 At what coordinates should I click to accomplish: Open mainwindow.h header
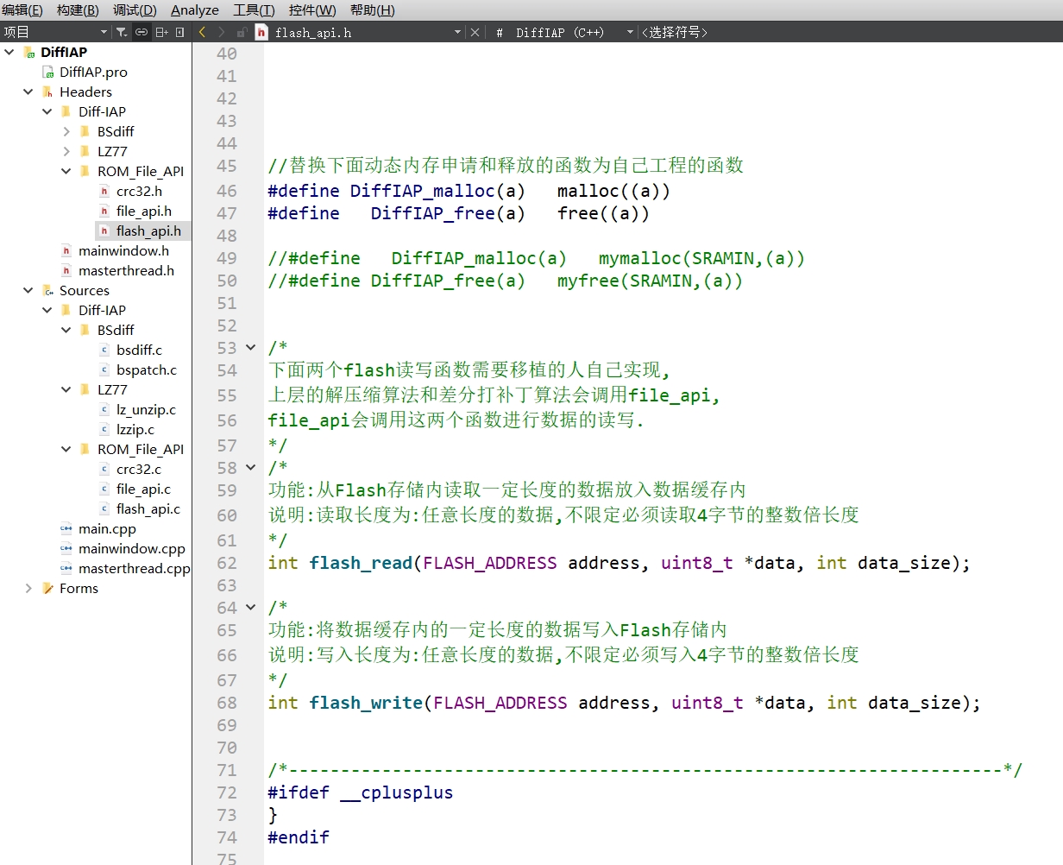pyautogui.click(x=123, y=250)
